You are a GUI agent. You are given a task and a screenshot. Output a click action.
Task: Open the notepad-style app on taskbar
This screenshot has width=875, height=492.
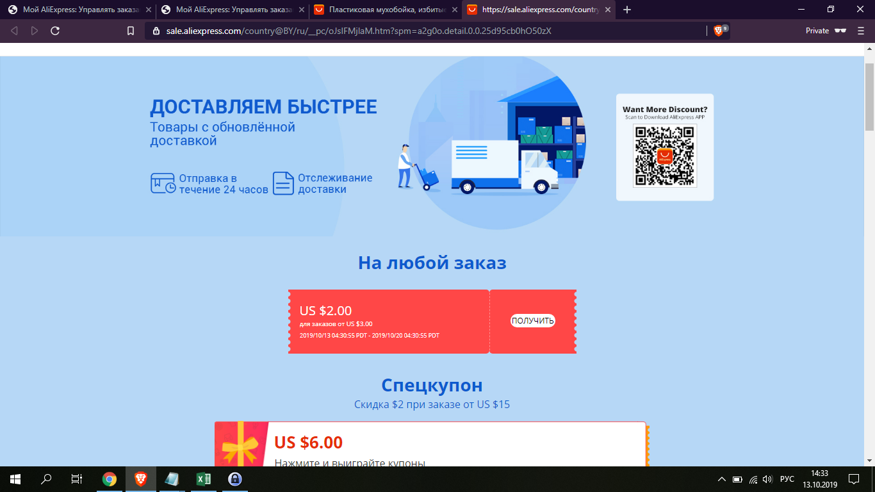172,479
